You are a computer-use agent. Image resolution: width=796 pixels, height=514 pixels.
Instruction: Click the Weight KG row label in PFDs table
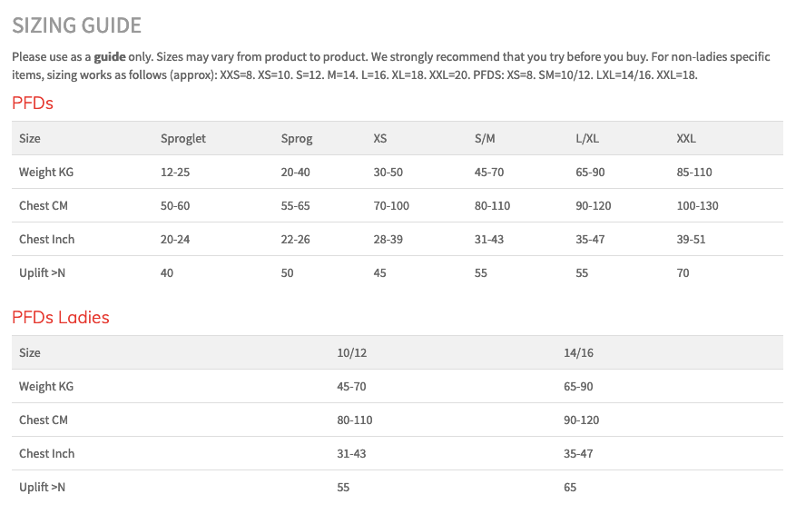46,172
